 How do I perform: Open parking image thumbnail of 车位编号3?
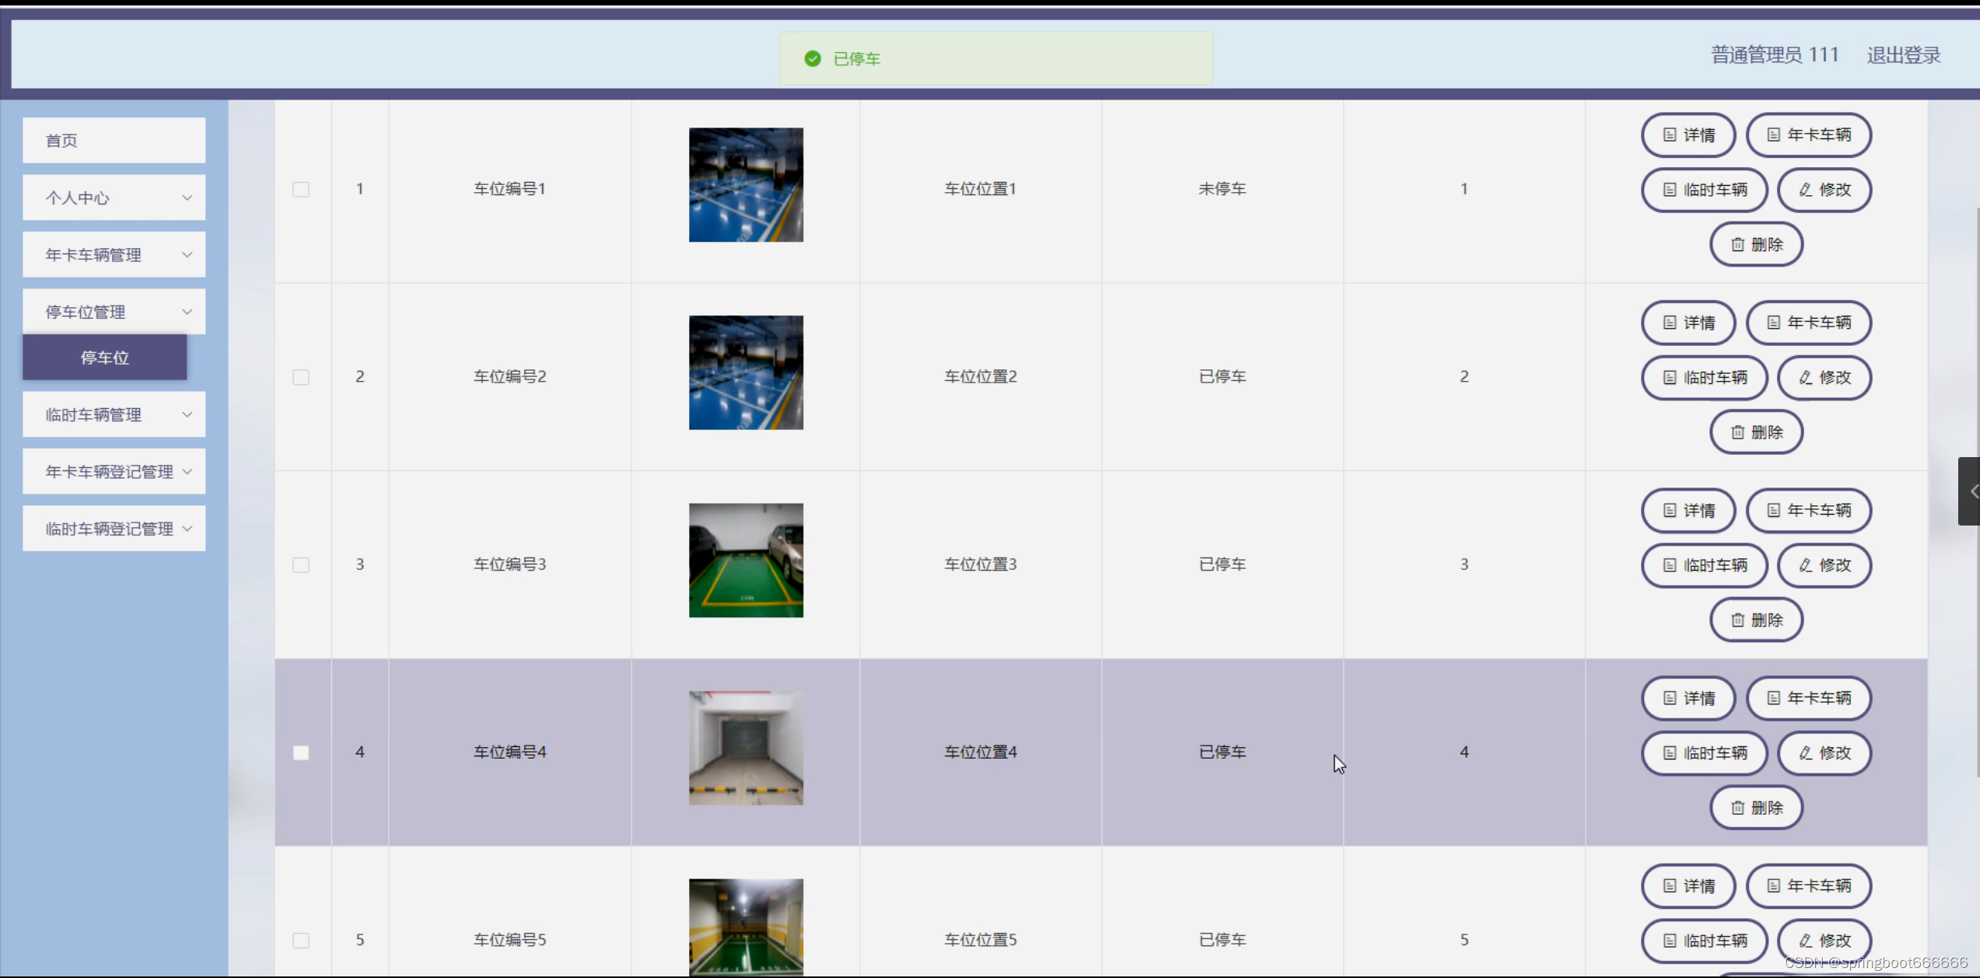point(745,561)
